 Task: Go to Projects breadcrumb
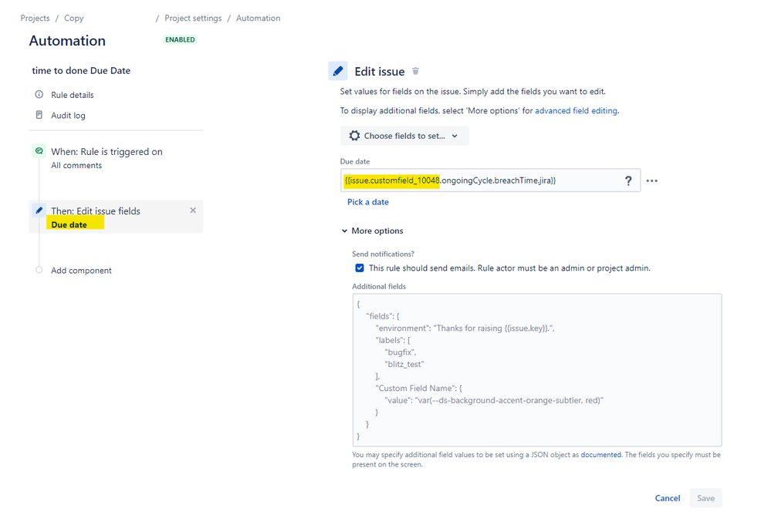[35, 19]
